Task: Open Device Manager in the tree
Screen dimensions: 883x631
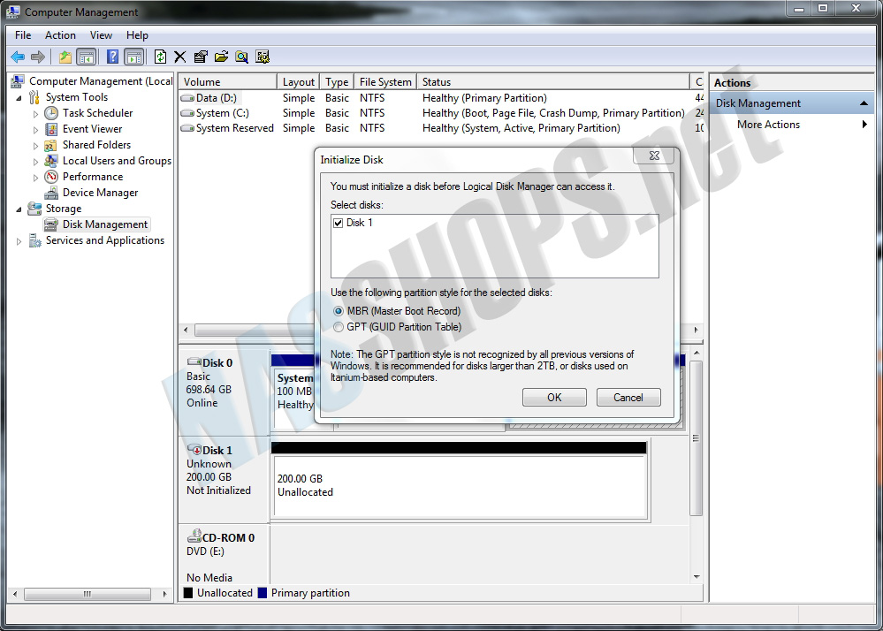Action: point(100,193)
